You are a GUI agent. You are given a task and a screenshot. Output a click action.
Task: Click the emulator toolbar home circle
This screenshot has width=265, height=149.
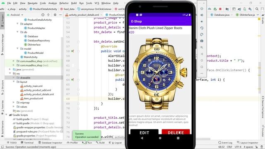coord(202,60)
